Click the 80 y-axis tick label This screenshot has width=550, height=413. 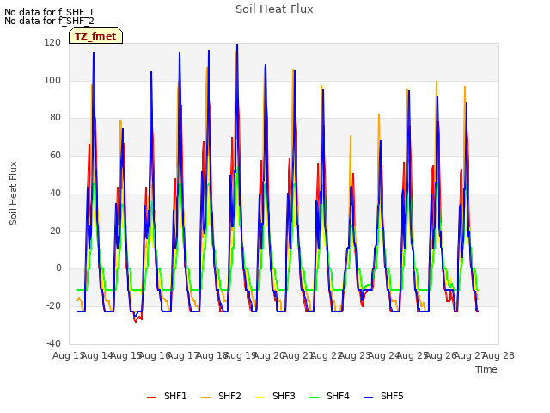pos(55,118)
